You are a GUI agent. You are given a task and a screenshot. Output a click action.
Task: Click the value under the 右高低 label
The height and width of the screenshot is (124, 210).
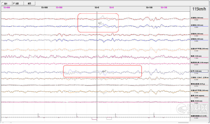(x=196, y=27)
